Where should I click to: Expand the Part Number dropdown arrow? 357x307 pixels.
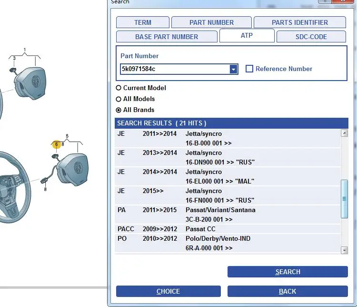point(233,69)
